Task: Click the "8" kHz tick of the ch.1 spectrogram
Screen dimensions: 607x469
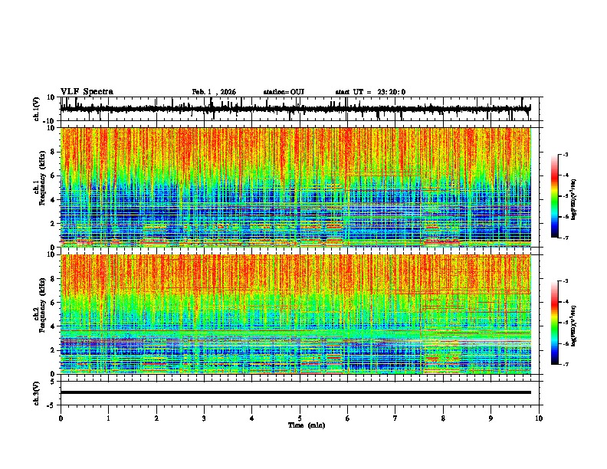Action: pyautogui.click(x=53, y=152)
